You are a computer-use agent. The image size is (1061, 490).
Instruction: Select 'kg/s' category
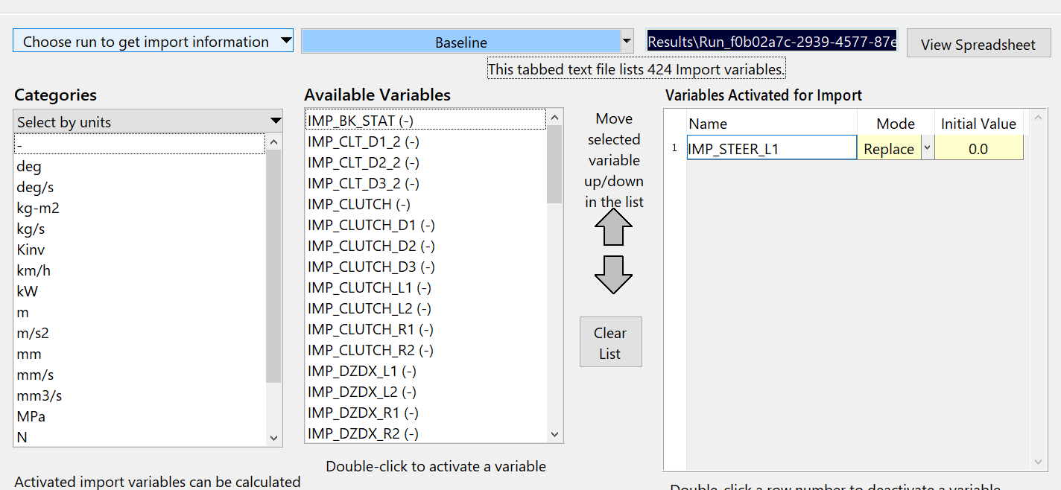[139, 229]
